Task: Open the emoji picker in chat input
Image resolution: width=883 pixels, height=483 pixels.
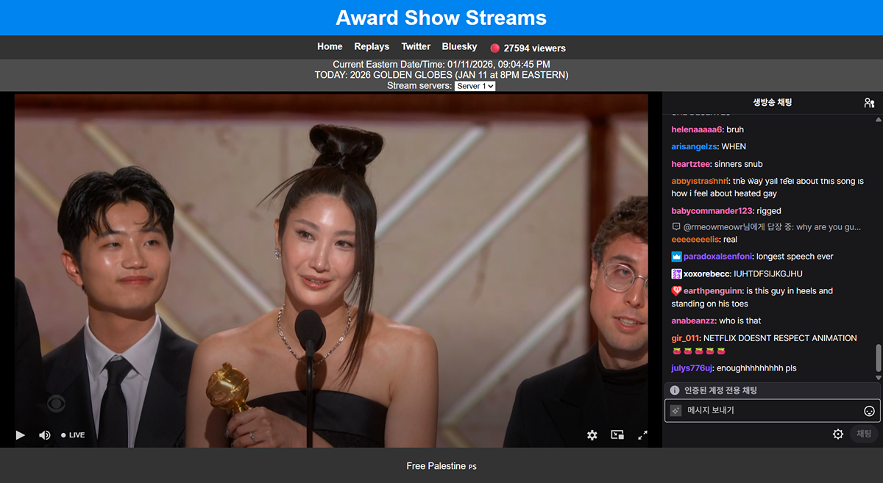Action: coord(869,411)
